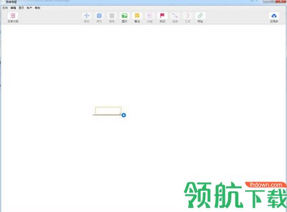Viewport: 287px width, 212px height.
Task: Open the 编辑 (Edit) menu
Action: [x=13, y=8]
